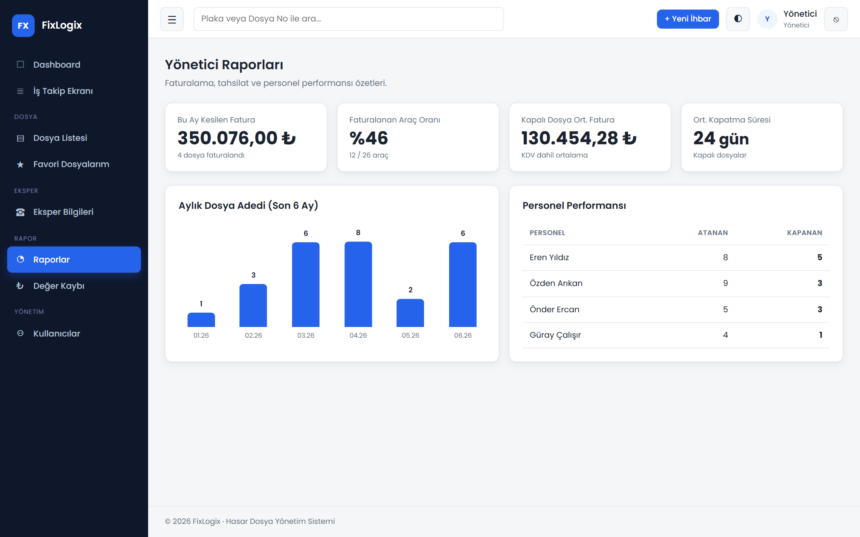Open Değer Kaybı lira icon
This screenshot has width=860, height=537.
point(20,286)
